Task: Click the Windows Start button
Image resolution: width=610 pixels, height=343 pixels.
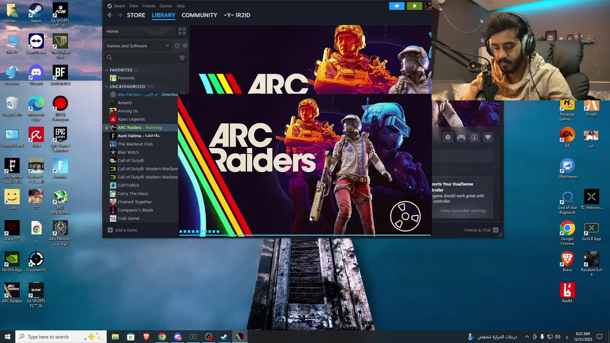Action: click(x=8, y=337)
